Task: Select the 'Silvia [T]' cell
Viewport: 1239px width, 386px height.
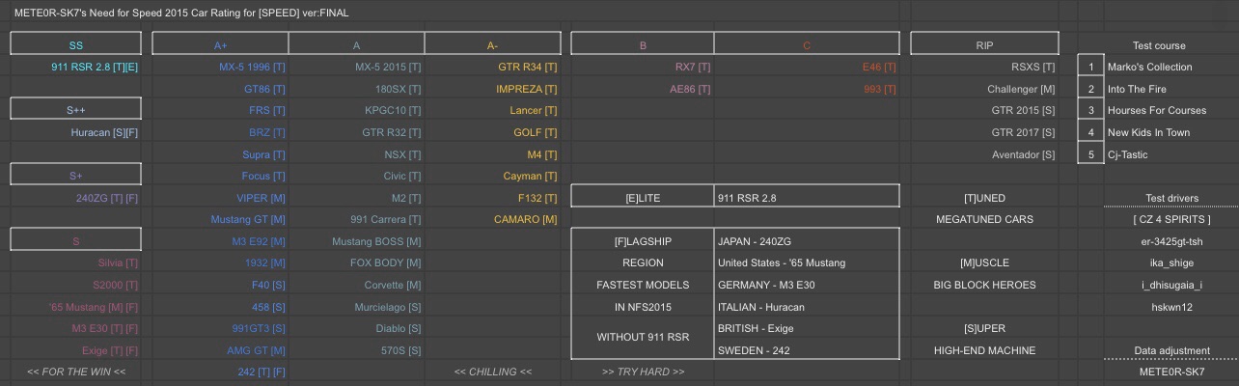Action: click(76, 262)
